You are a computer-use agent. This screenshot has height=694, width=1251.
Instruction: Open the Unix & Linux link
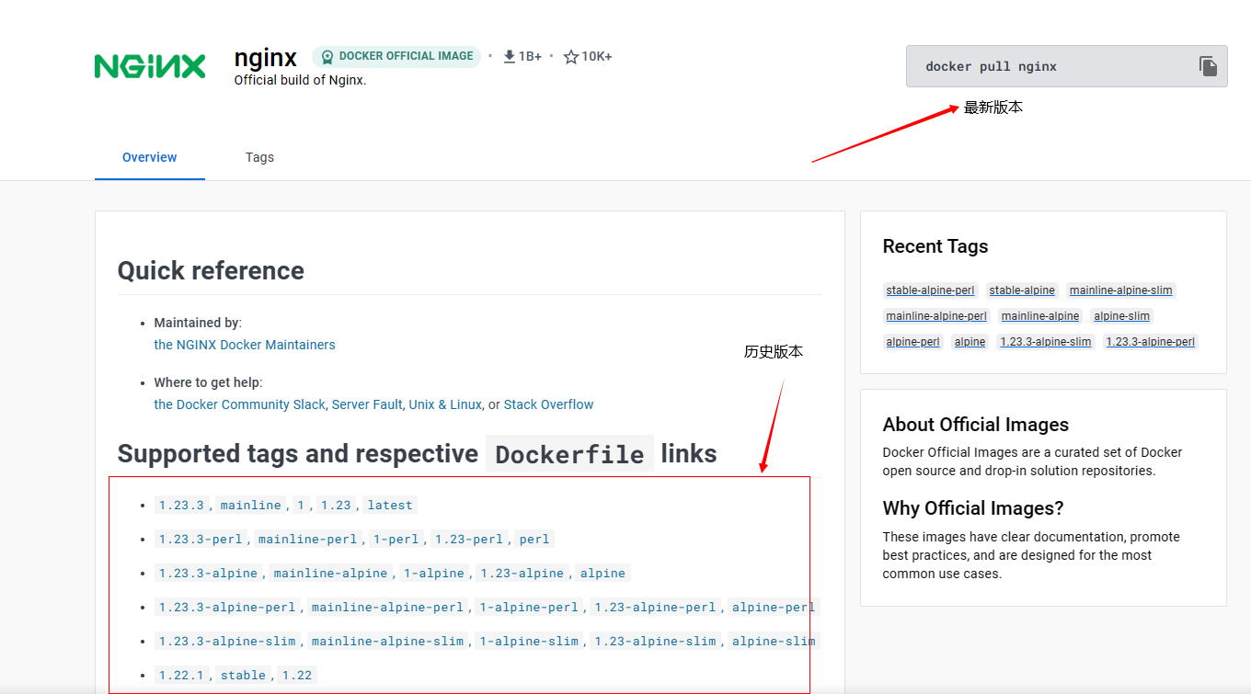point(445,404)
